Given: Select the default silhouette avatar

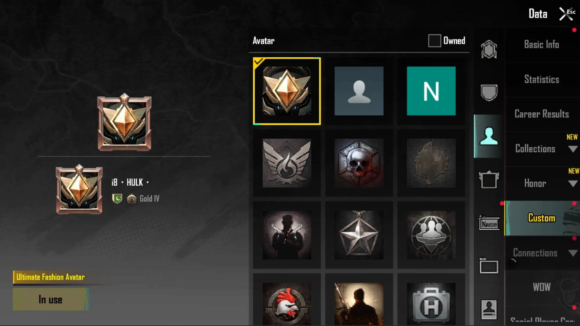Looking at the screenshot, I should (359, 91).
